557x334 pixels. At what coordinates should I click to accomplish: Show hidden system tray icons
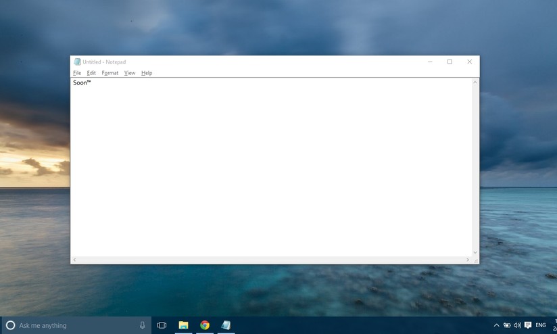(x=496, y=325)
